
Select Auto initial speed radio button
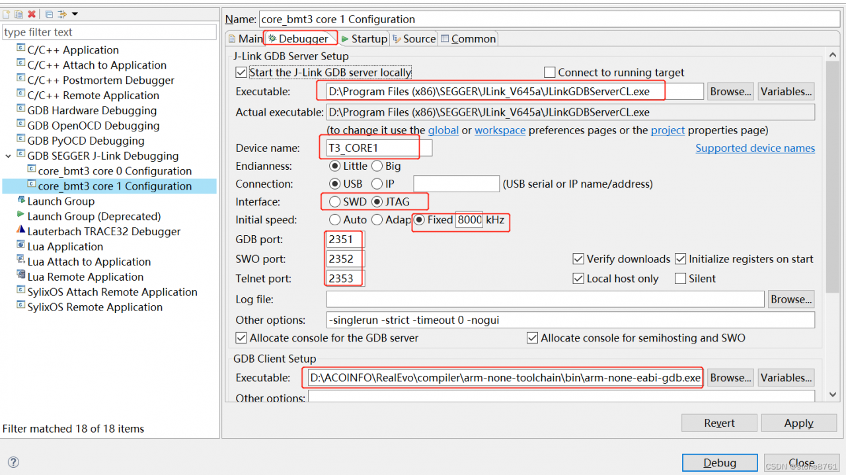(335, 219)
